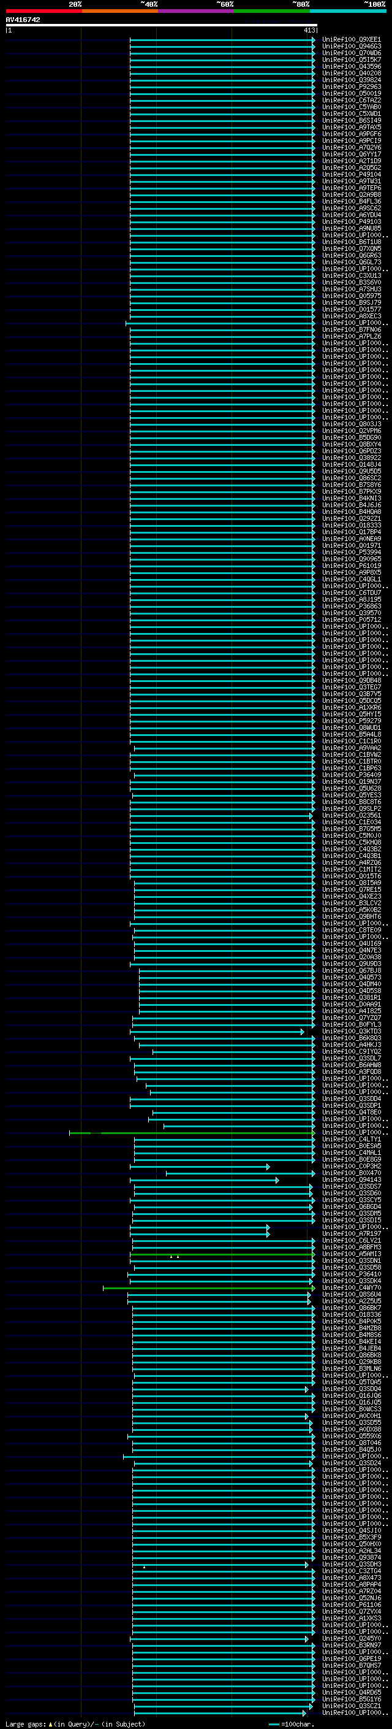Click the UniRef100_C5YAB0 entry
This screenshot has width=392, height=1729.
pyautogui.click(x=351, y=107)
